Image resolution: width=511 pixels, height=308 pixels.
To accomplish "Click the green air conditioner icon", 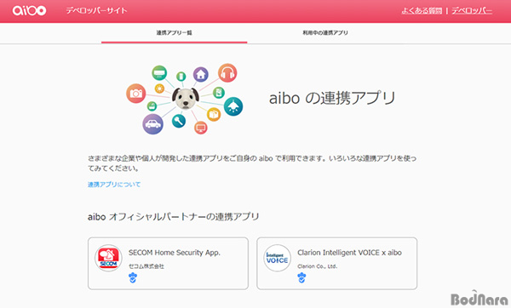I will [159, 73].
